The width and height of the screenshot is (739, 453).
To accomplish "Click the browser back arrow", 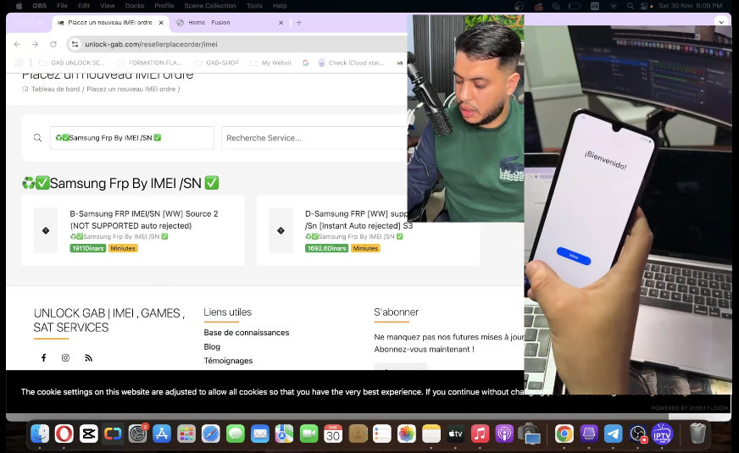I will pos(18,44).
